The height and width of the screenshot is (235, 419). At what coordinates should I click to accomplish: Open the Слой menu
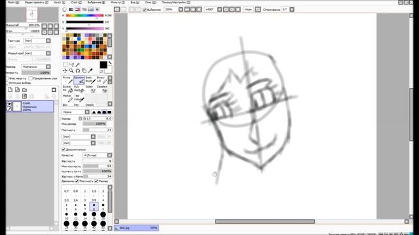point(76,3)
